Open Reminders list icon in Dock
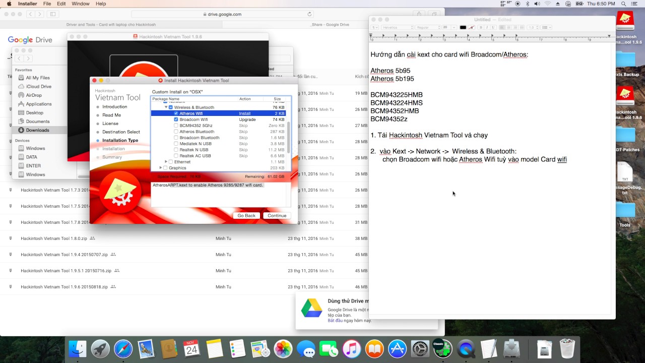Viewport: 645px width, 363px height. 237,349
